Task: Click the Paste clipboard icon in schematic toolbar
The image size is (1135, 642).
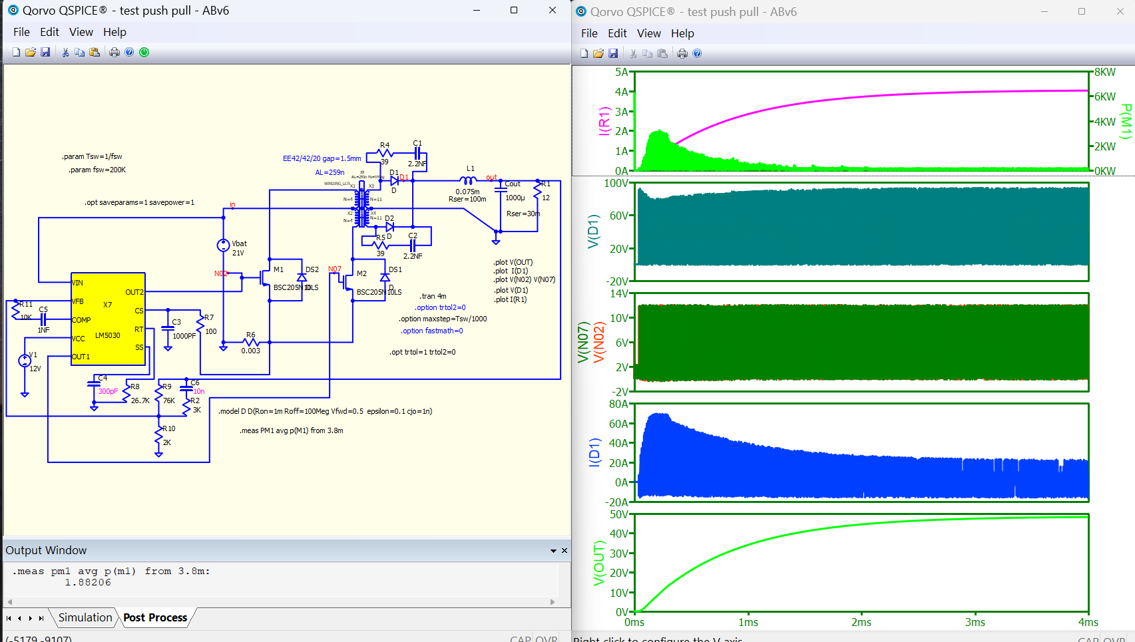Action: [95, 52]
